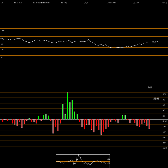Open the mini overview chart thumbnail
Screen dimensions: 168x168
[83, 161]
